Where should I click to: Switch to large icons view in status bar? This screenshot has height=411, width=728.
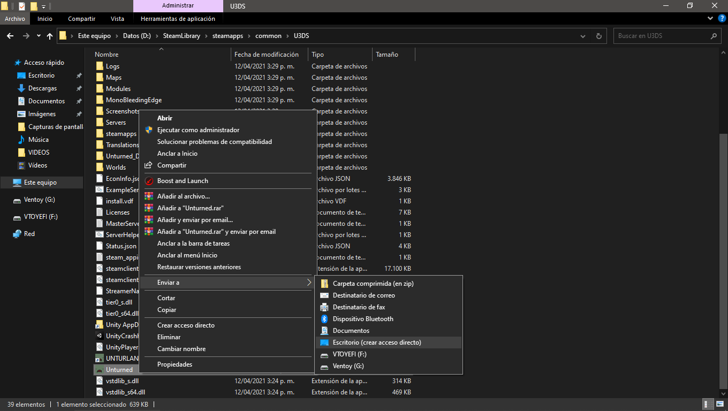click(x=719, y=405)
